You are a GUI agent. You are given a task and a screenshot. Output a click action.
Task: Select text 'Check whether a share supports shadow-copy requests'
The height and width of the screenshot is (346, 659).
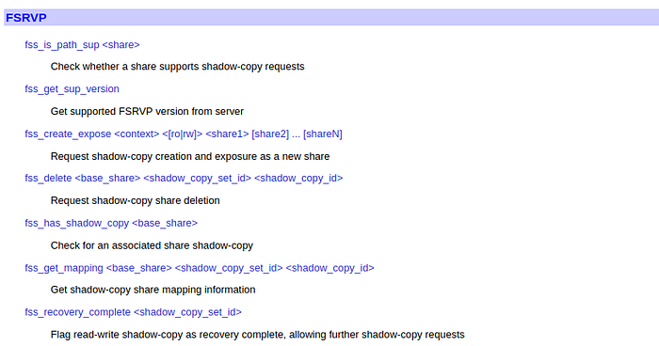177,67
